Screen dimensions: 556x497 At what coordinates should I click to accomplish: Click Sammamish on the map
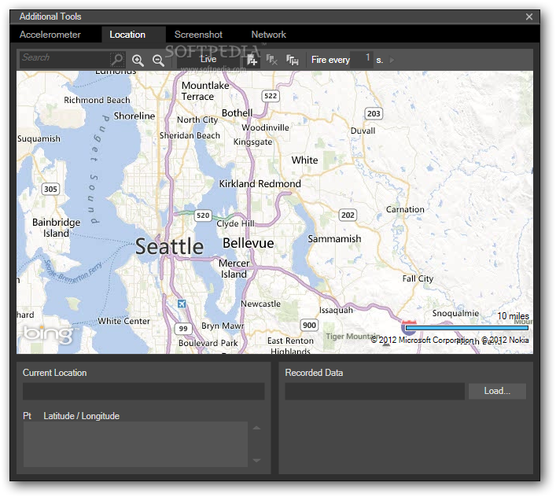click(334, 239)
